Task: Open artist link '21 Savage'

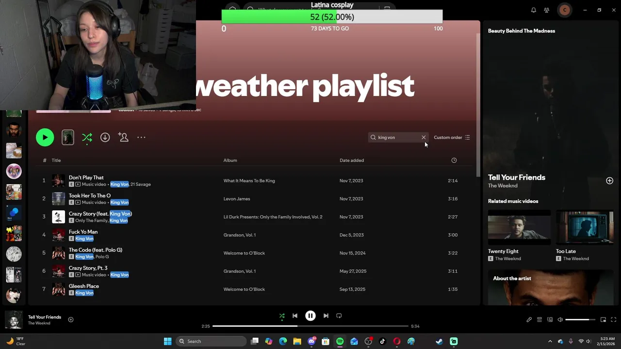Action: point(141,184)
